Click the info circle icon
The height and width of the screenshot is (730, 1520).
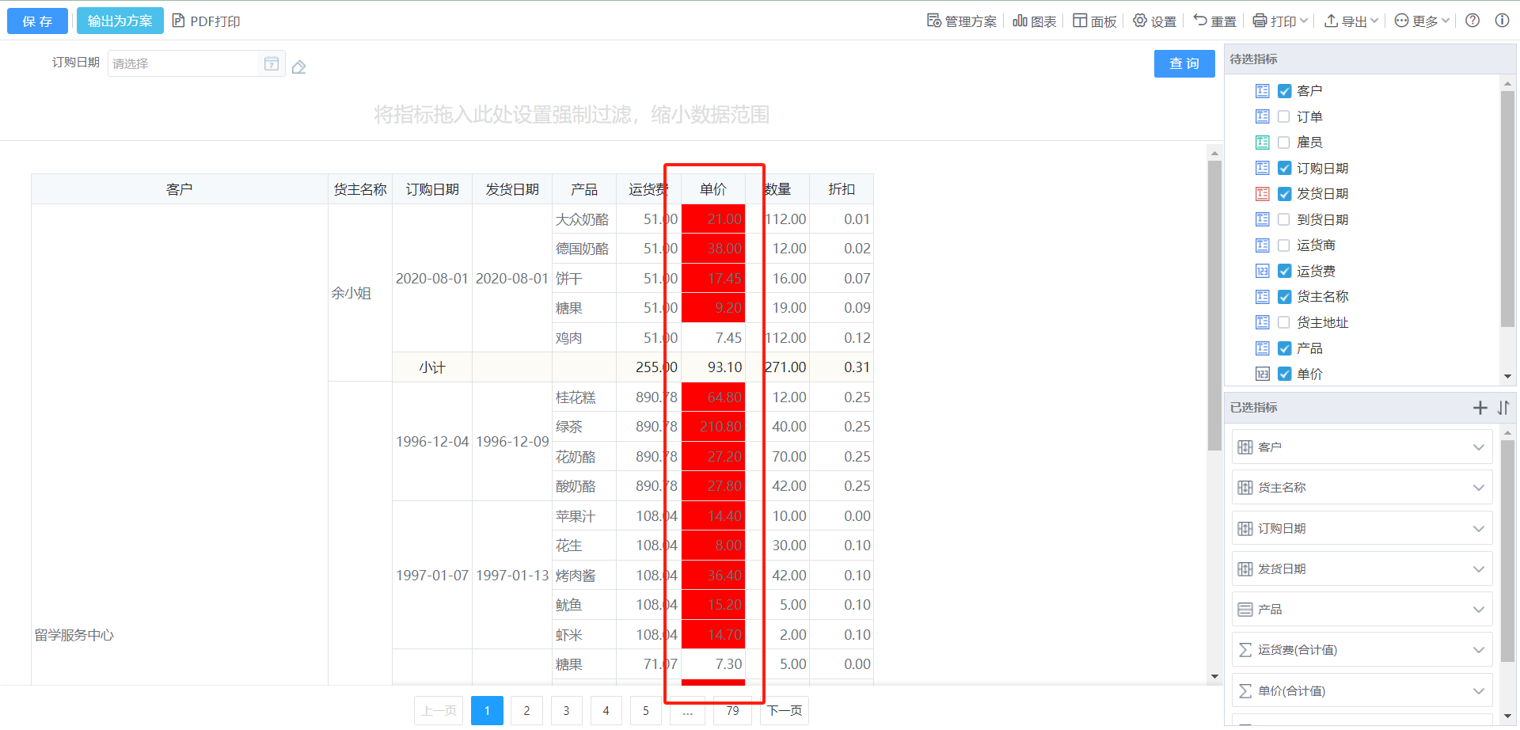(x=1502, y=21)
